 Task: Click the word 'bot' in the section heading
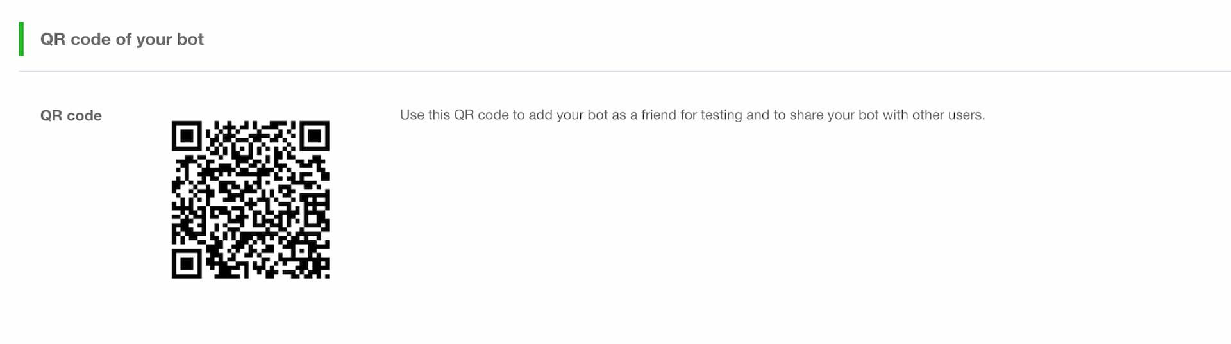(x=190, y=40)
